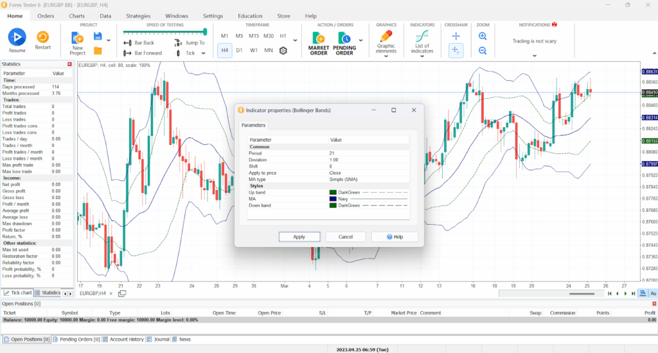Viewport: 658px width, 353px height.
Task: Select the Parameters tab in the dialog
Action: click(253, 125)
